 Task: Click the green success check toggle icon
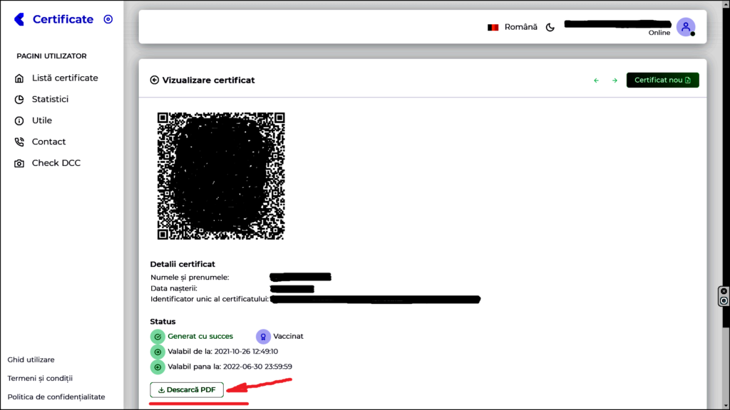tap(158, 336)
